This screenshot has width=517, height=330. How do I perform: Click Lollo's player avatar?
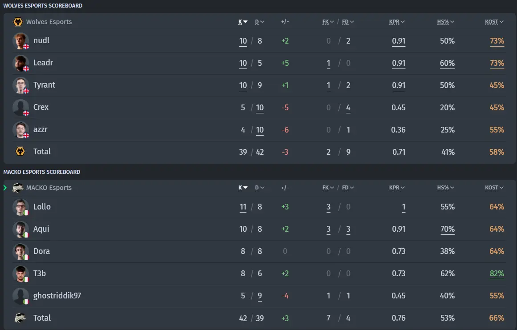pyautogui.click(x=20, y=207)
